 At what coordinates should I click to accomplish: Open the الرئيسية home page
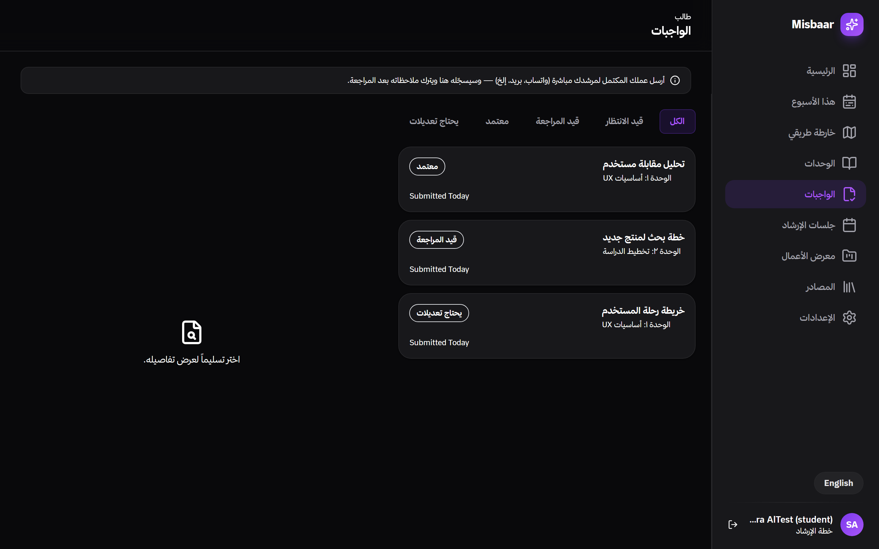[x=795, y=71]
